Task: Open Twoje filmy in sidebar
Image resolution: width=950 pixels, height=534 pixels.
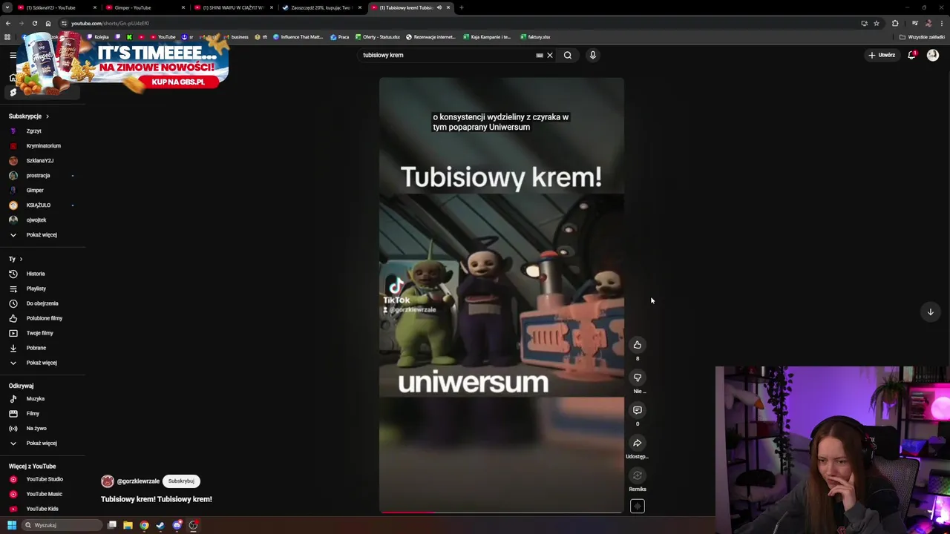Action: [42, 333]
